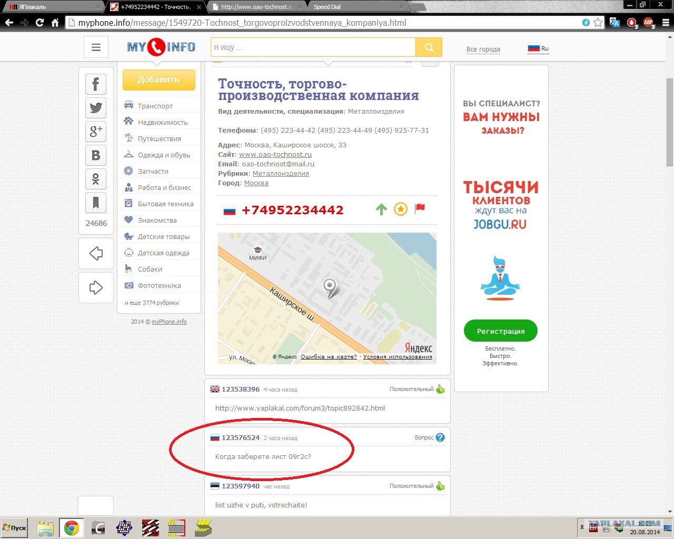Viewport: 674px width, 539px height.
Task: Click the red flag report icon
Action: click(x=420, y=208)
